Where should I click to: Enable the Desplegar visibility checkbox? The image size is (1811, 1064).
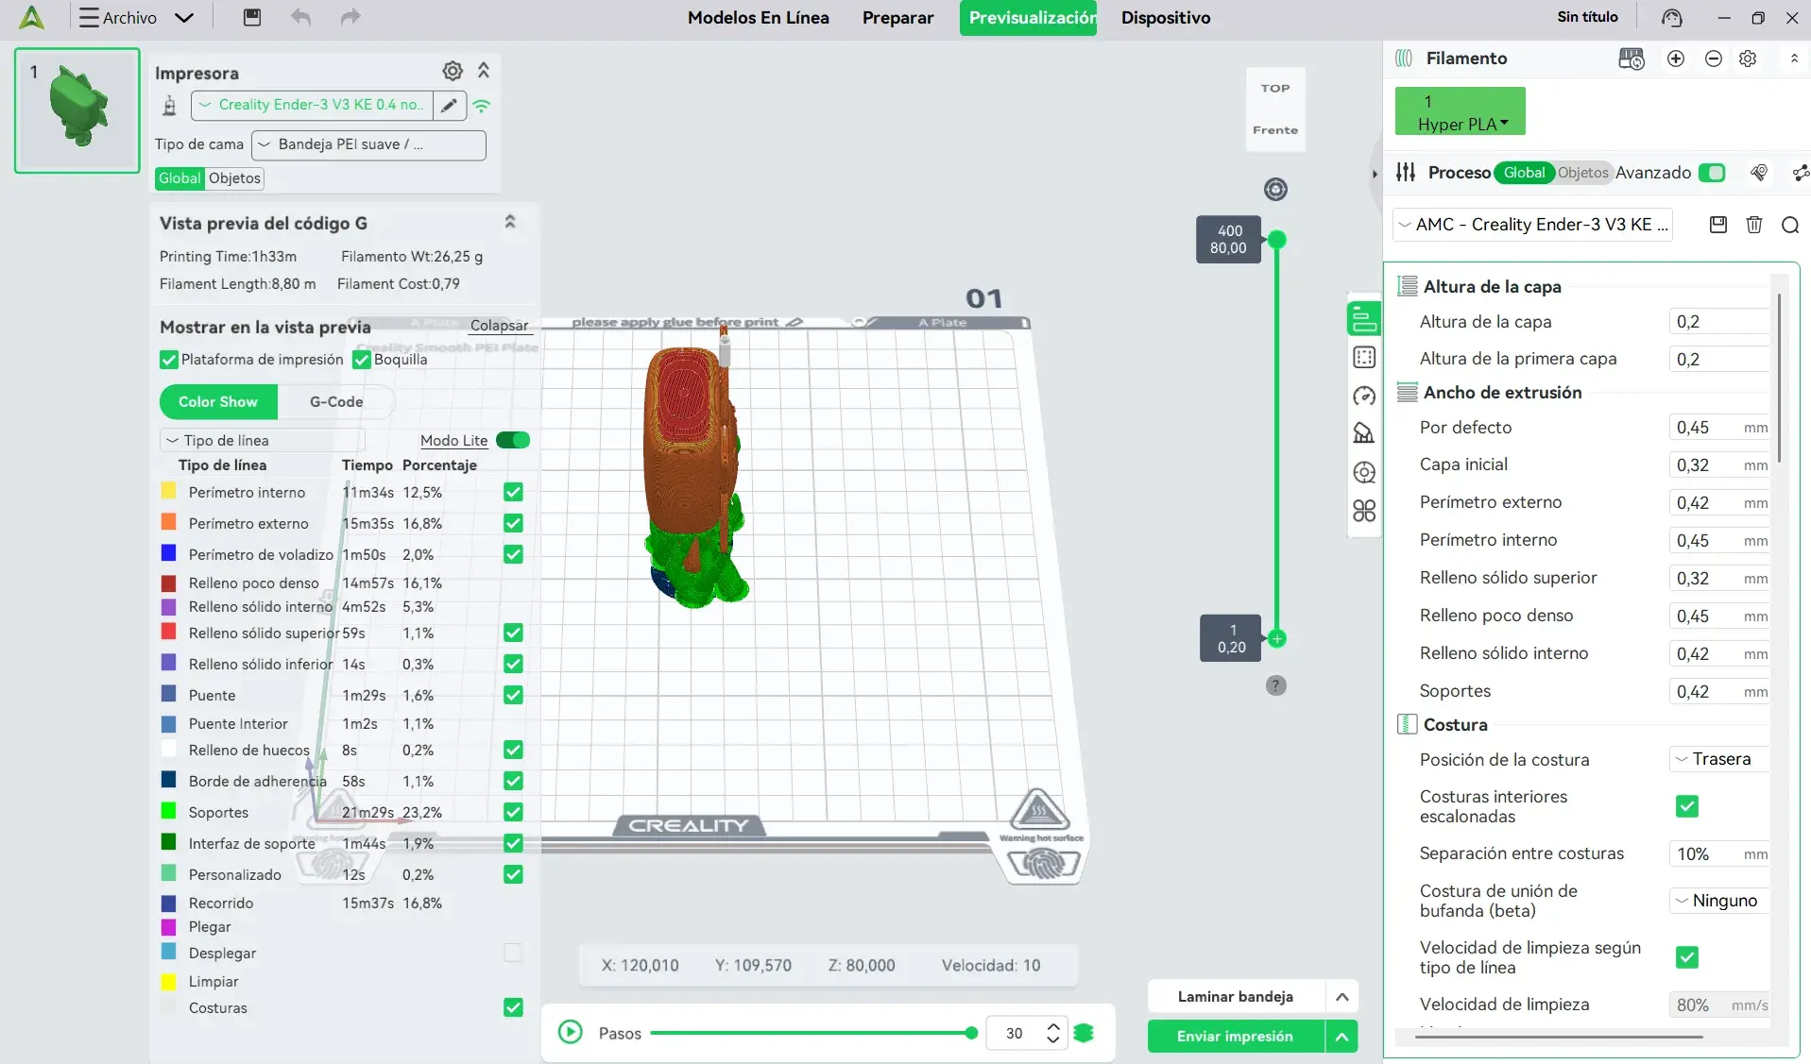[513, 953]
